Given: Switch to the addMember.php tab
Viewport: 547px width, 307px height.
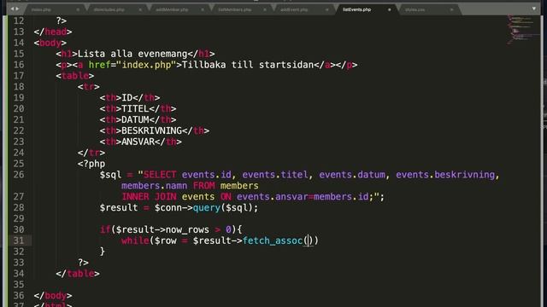Looking at the screenshot, I should [172, 9].
